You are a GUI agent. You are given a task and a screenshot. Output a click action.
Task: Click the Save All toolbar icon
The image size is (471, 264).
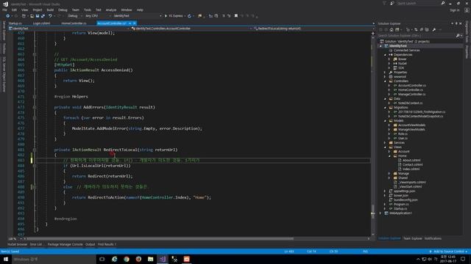click(43, 16)
